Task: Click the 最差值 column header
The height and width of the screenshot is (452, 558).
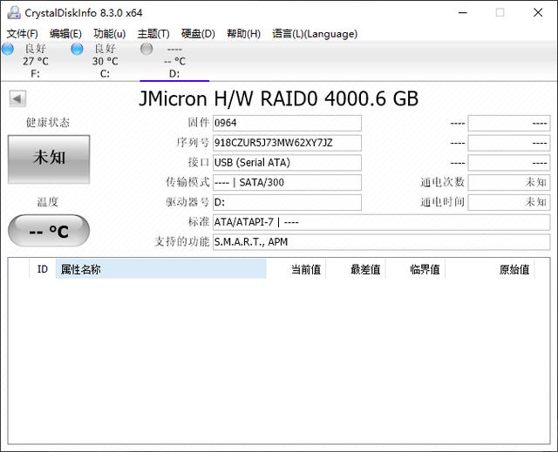Action: [x=356, y=269]
